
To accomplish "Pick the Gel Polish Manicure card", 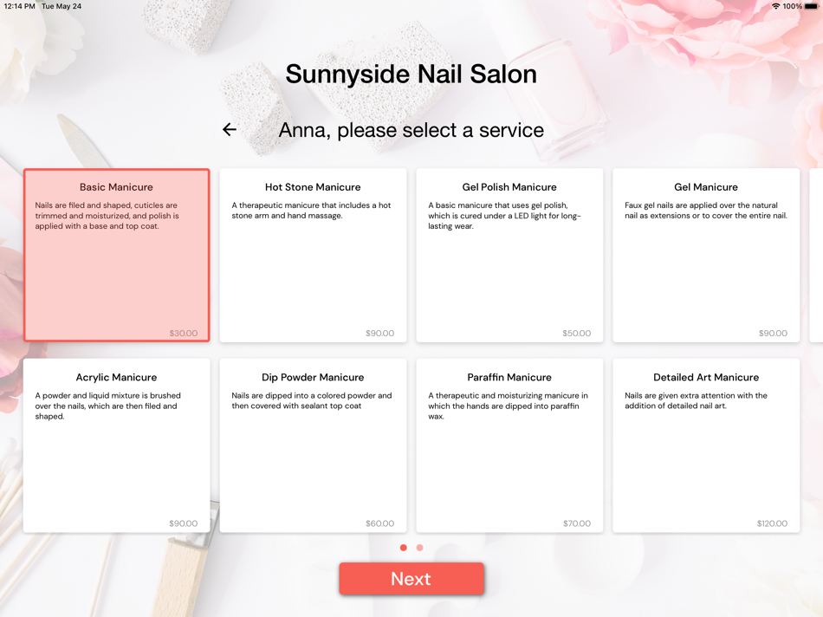I will [509, 255].
